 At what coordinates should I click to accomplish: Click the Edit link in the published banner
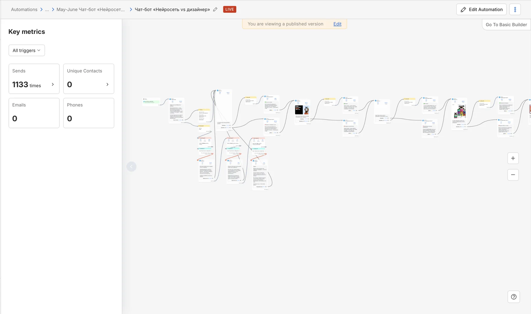337,24
